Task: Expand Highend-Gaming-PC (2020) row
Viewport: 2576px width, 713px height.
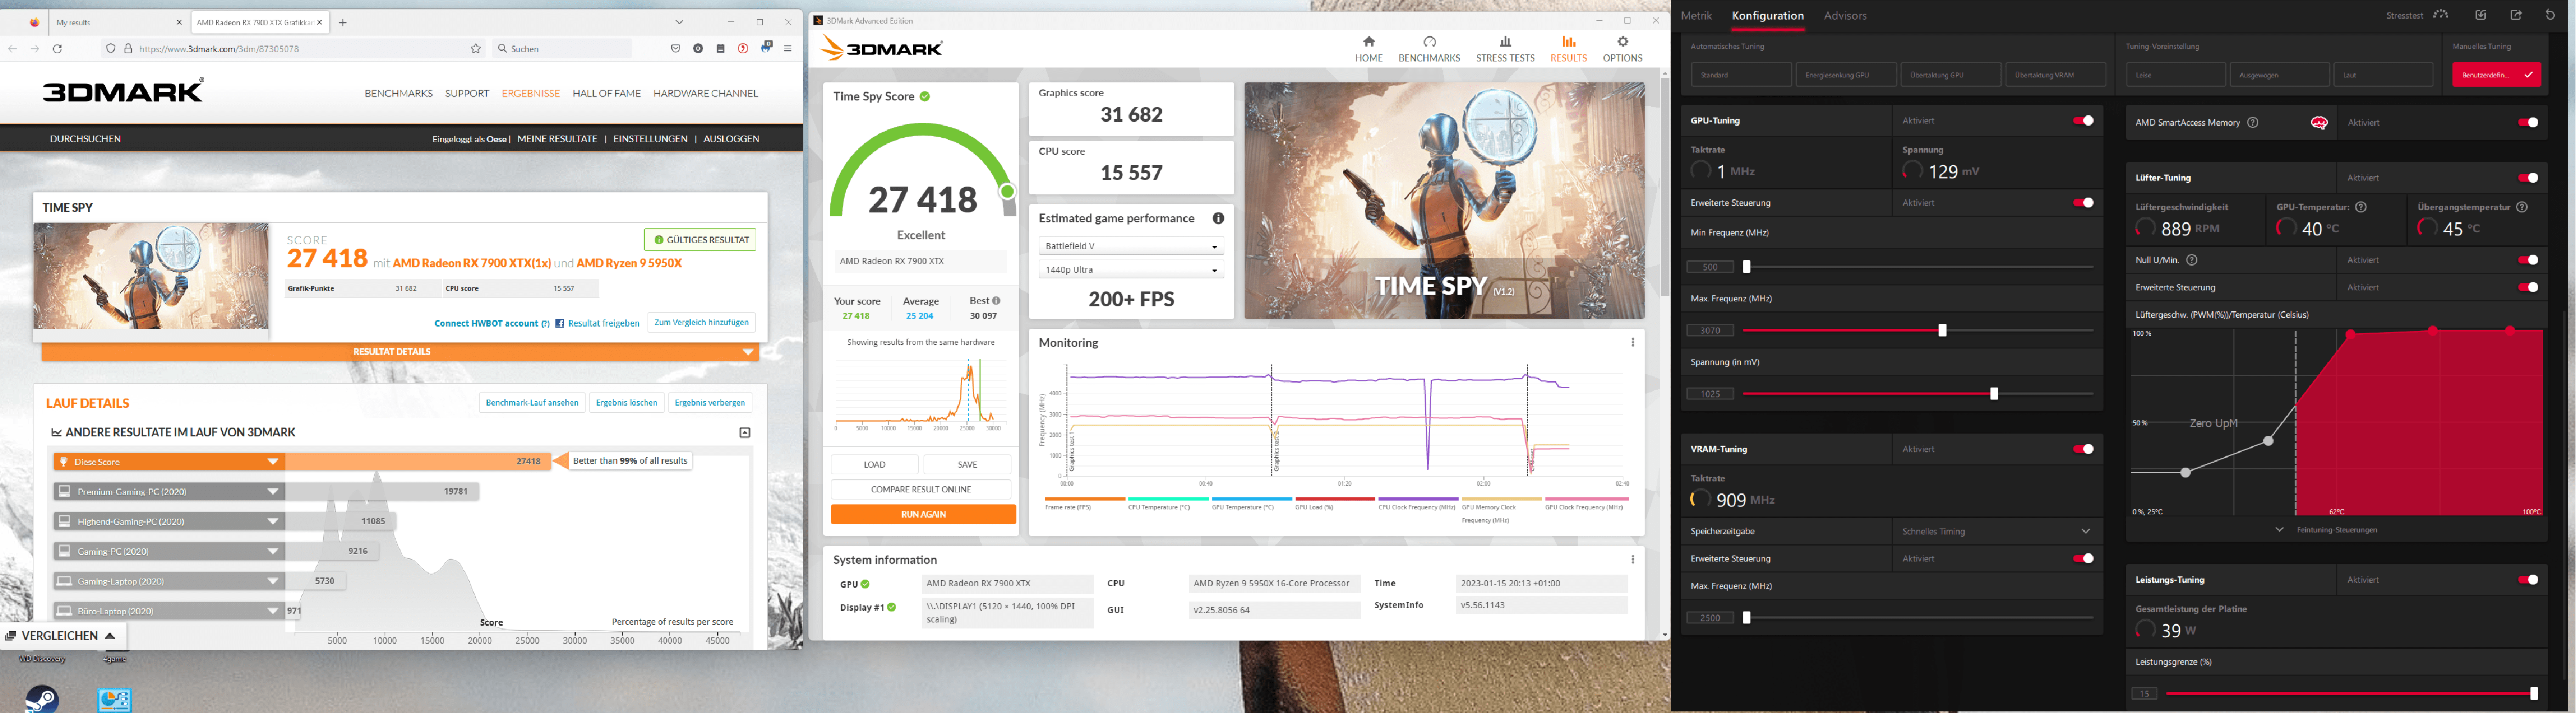Action: click(273, 522)
